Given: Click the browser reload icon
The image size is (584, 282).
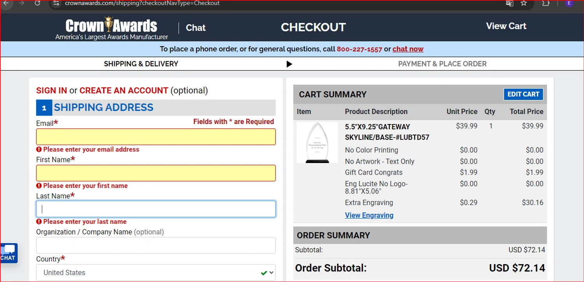Looking at the screenshot, I should 37,3.
